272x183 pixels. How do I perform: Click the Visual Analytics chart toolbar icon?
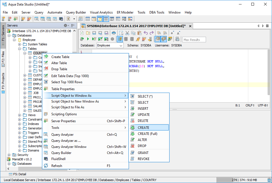[130, 19]
